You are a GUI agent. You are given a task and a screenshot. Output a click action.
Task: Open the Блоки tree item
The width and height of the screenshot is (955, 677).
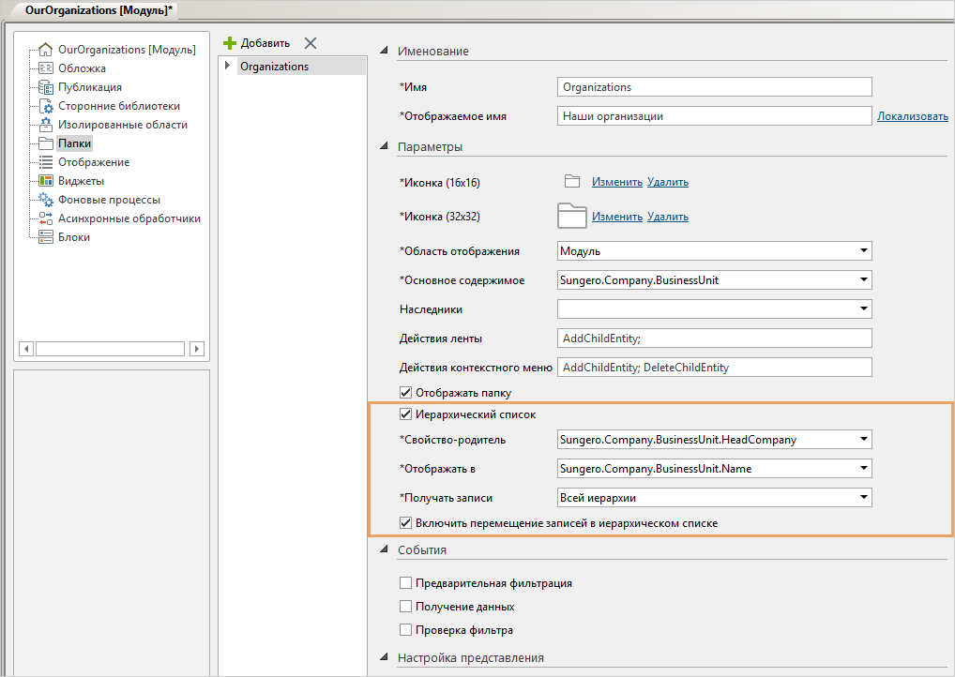pos(74,237)
